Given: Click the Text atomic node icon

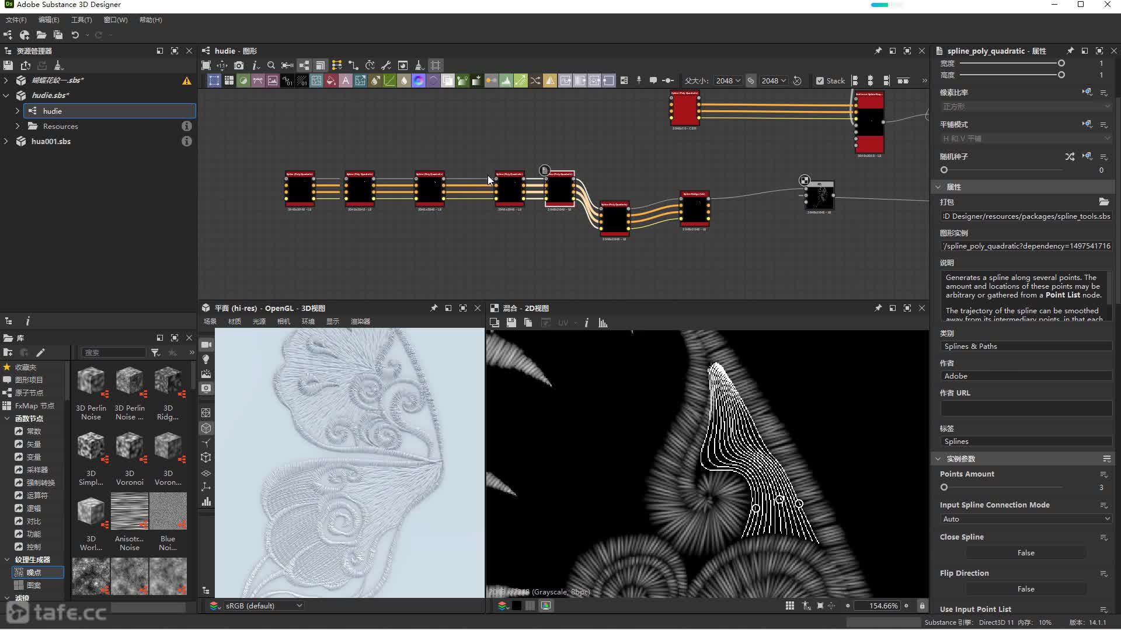Looking at the screenshot, I should pos(346,81).
